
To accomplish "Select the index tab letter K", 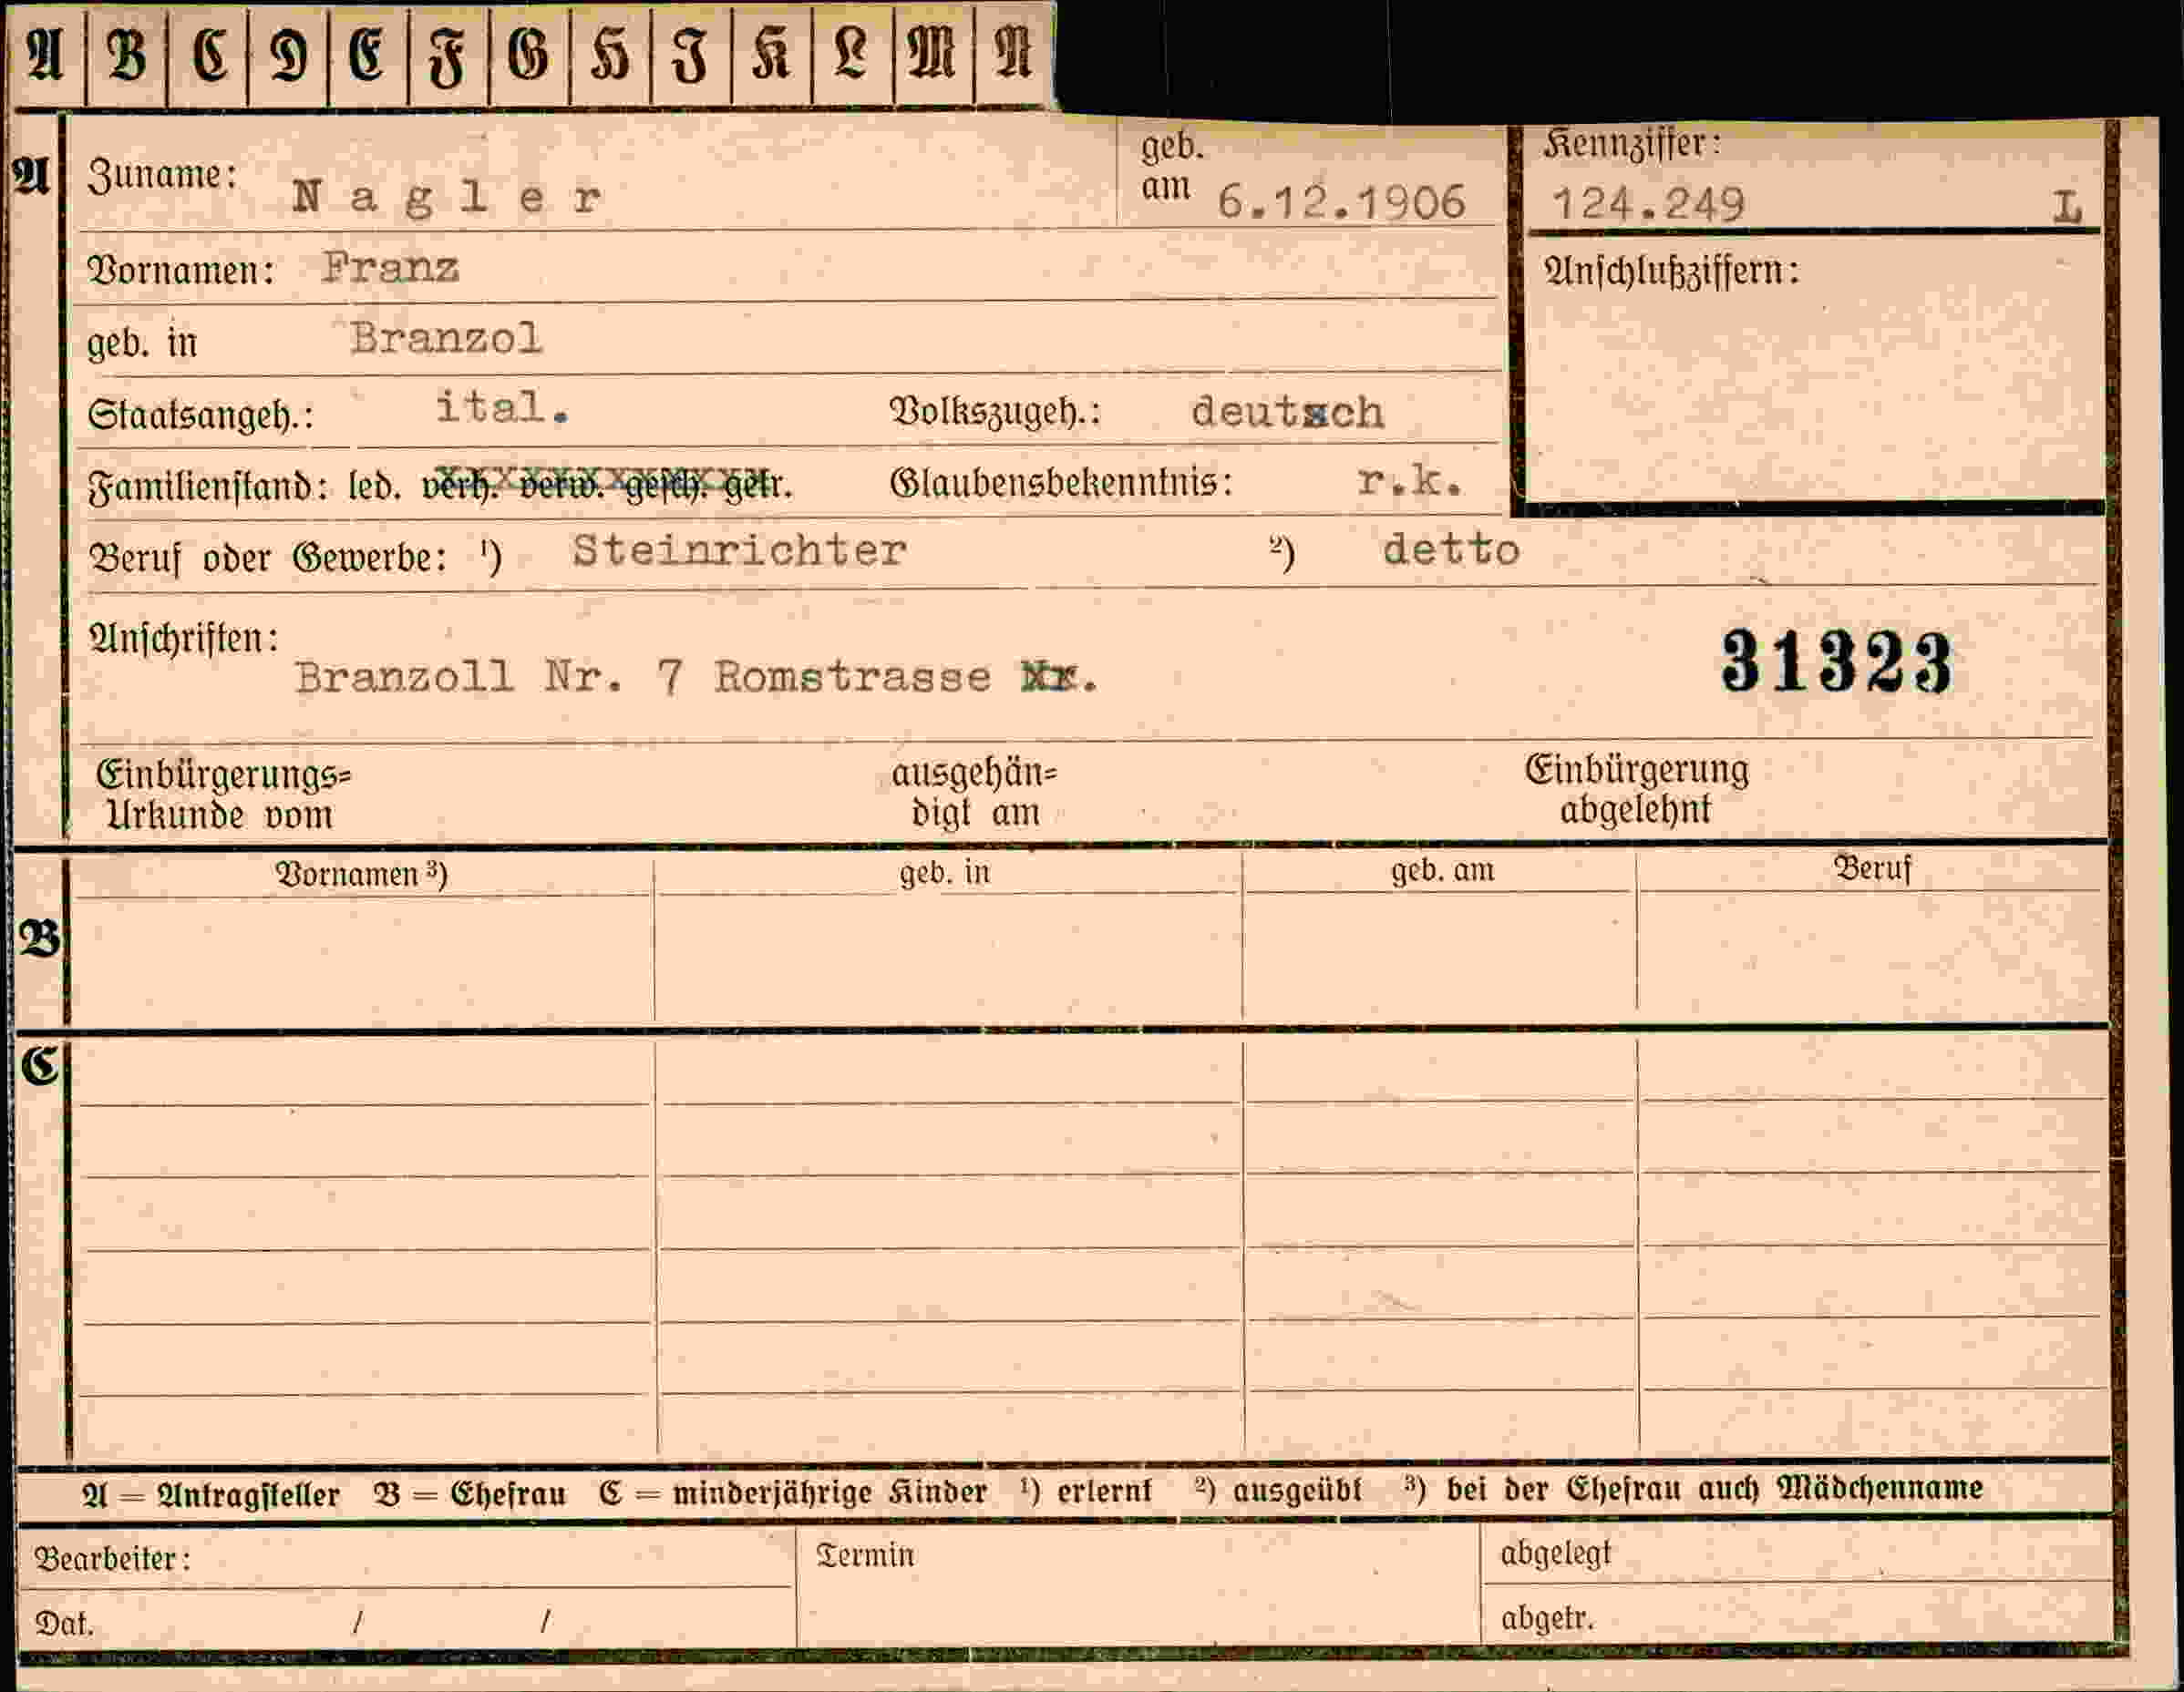I will (772, 54).
